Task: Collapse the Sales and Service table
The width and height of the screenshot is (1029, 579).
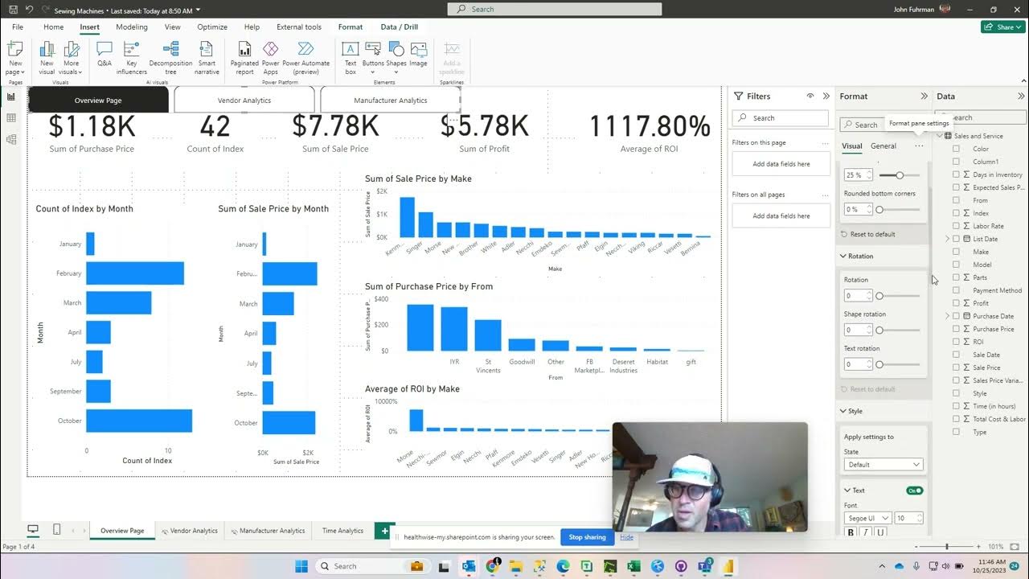Action: (x=940, y=136)
